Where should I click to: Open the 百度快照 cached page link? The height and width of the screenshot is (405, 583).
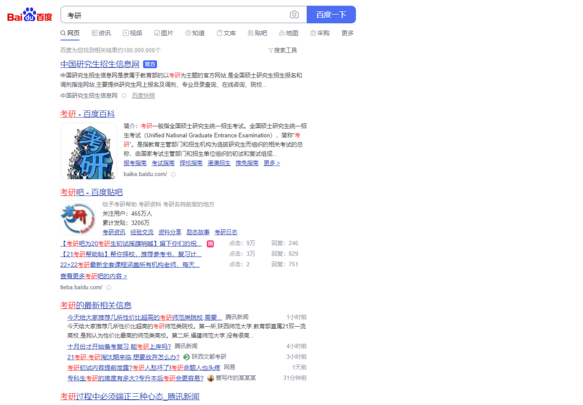pyautogui.click(x=143, y=96)
